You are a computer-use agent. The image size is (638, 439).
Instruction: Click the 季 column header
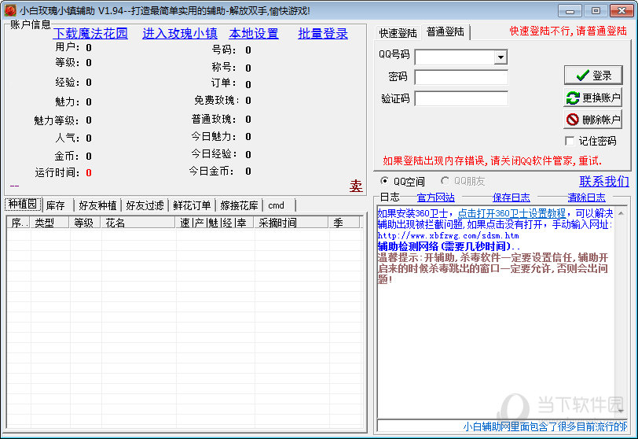coord(344,223)
